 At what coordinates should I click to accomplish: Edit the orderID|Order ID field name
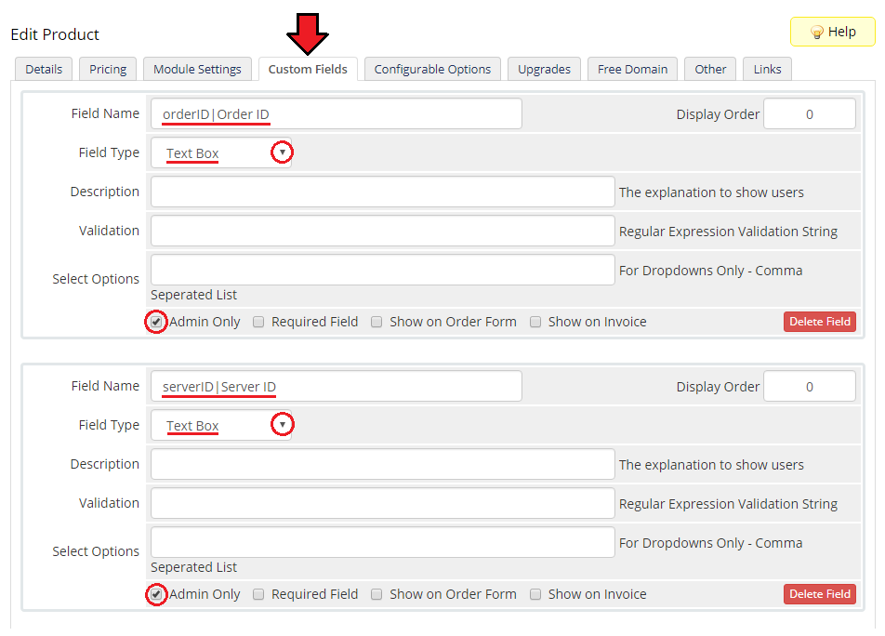pos(337,114)
